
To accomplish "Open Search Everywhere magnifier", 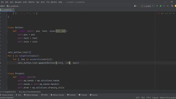I will [172, 6].
